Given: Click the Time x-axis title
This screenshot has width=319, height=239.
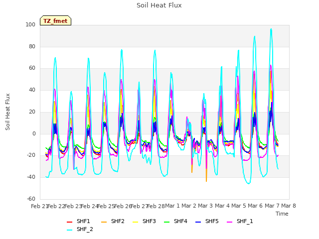Looking at the screenshot, I should click(x=282, y=214).
